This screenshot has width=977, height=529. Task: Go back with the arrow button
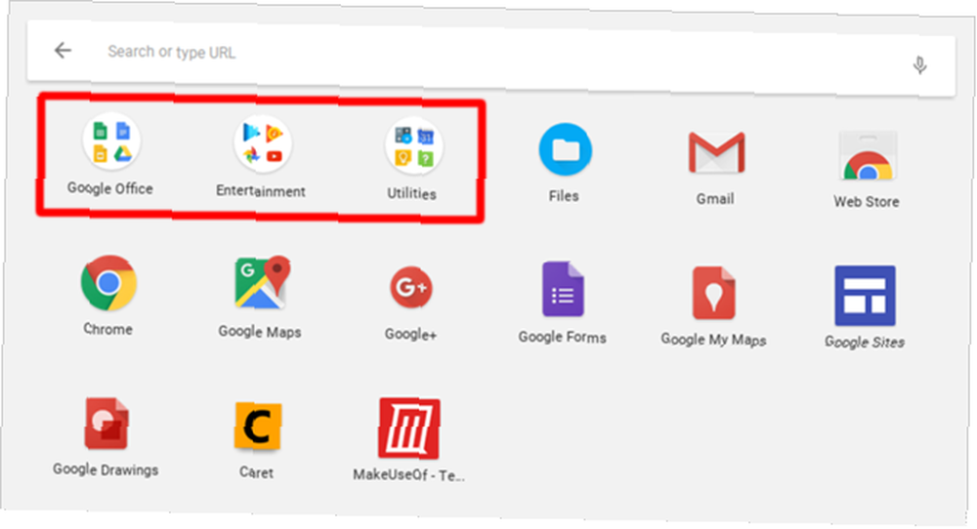click(63, 51)
